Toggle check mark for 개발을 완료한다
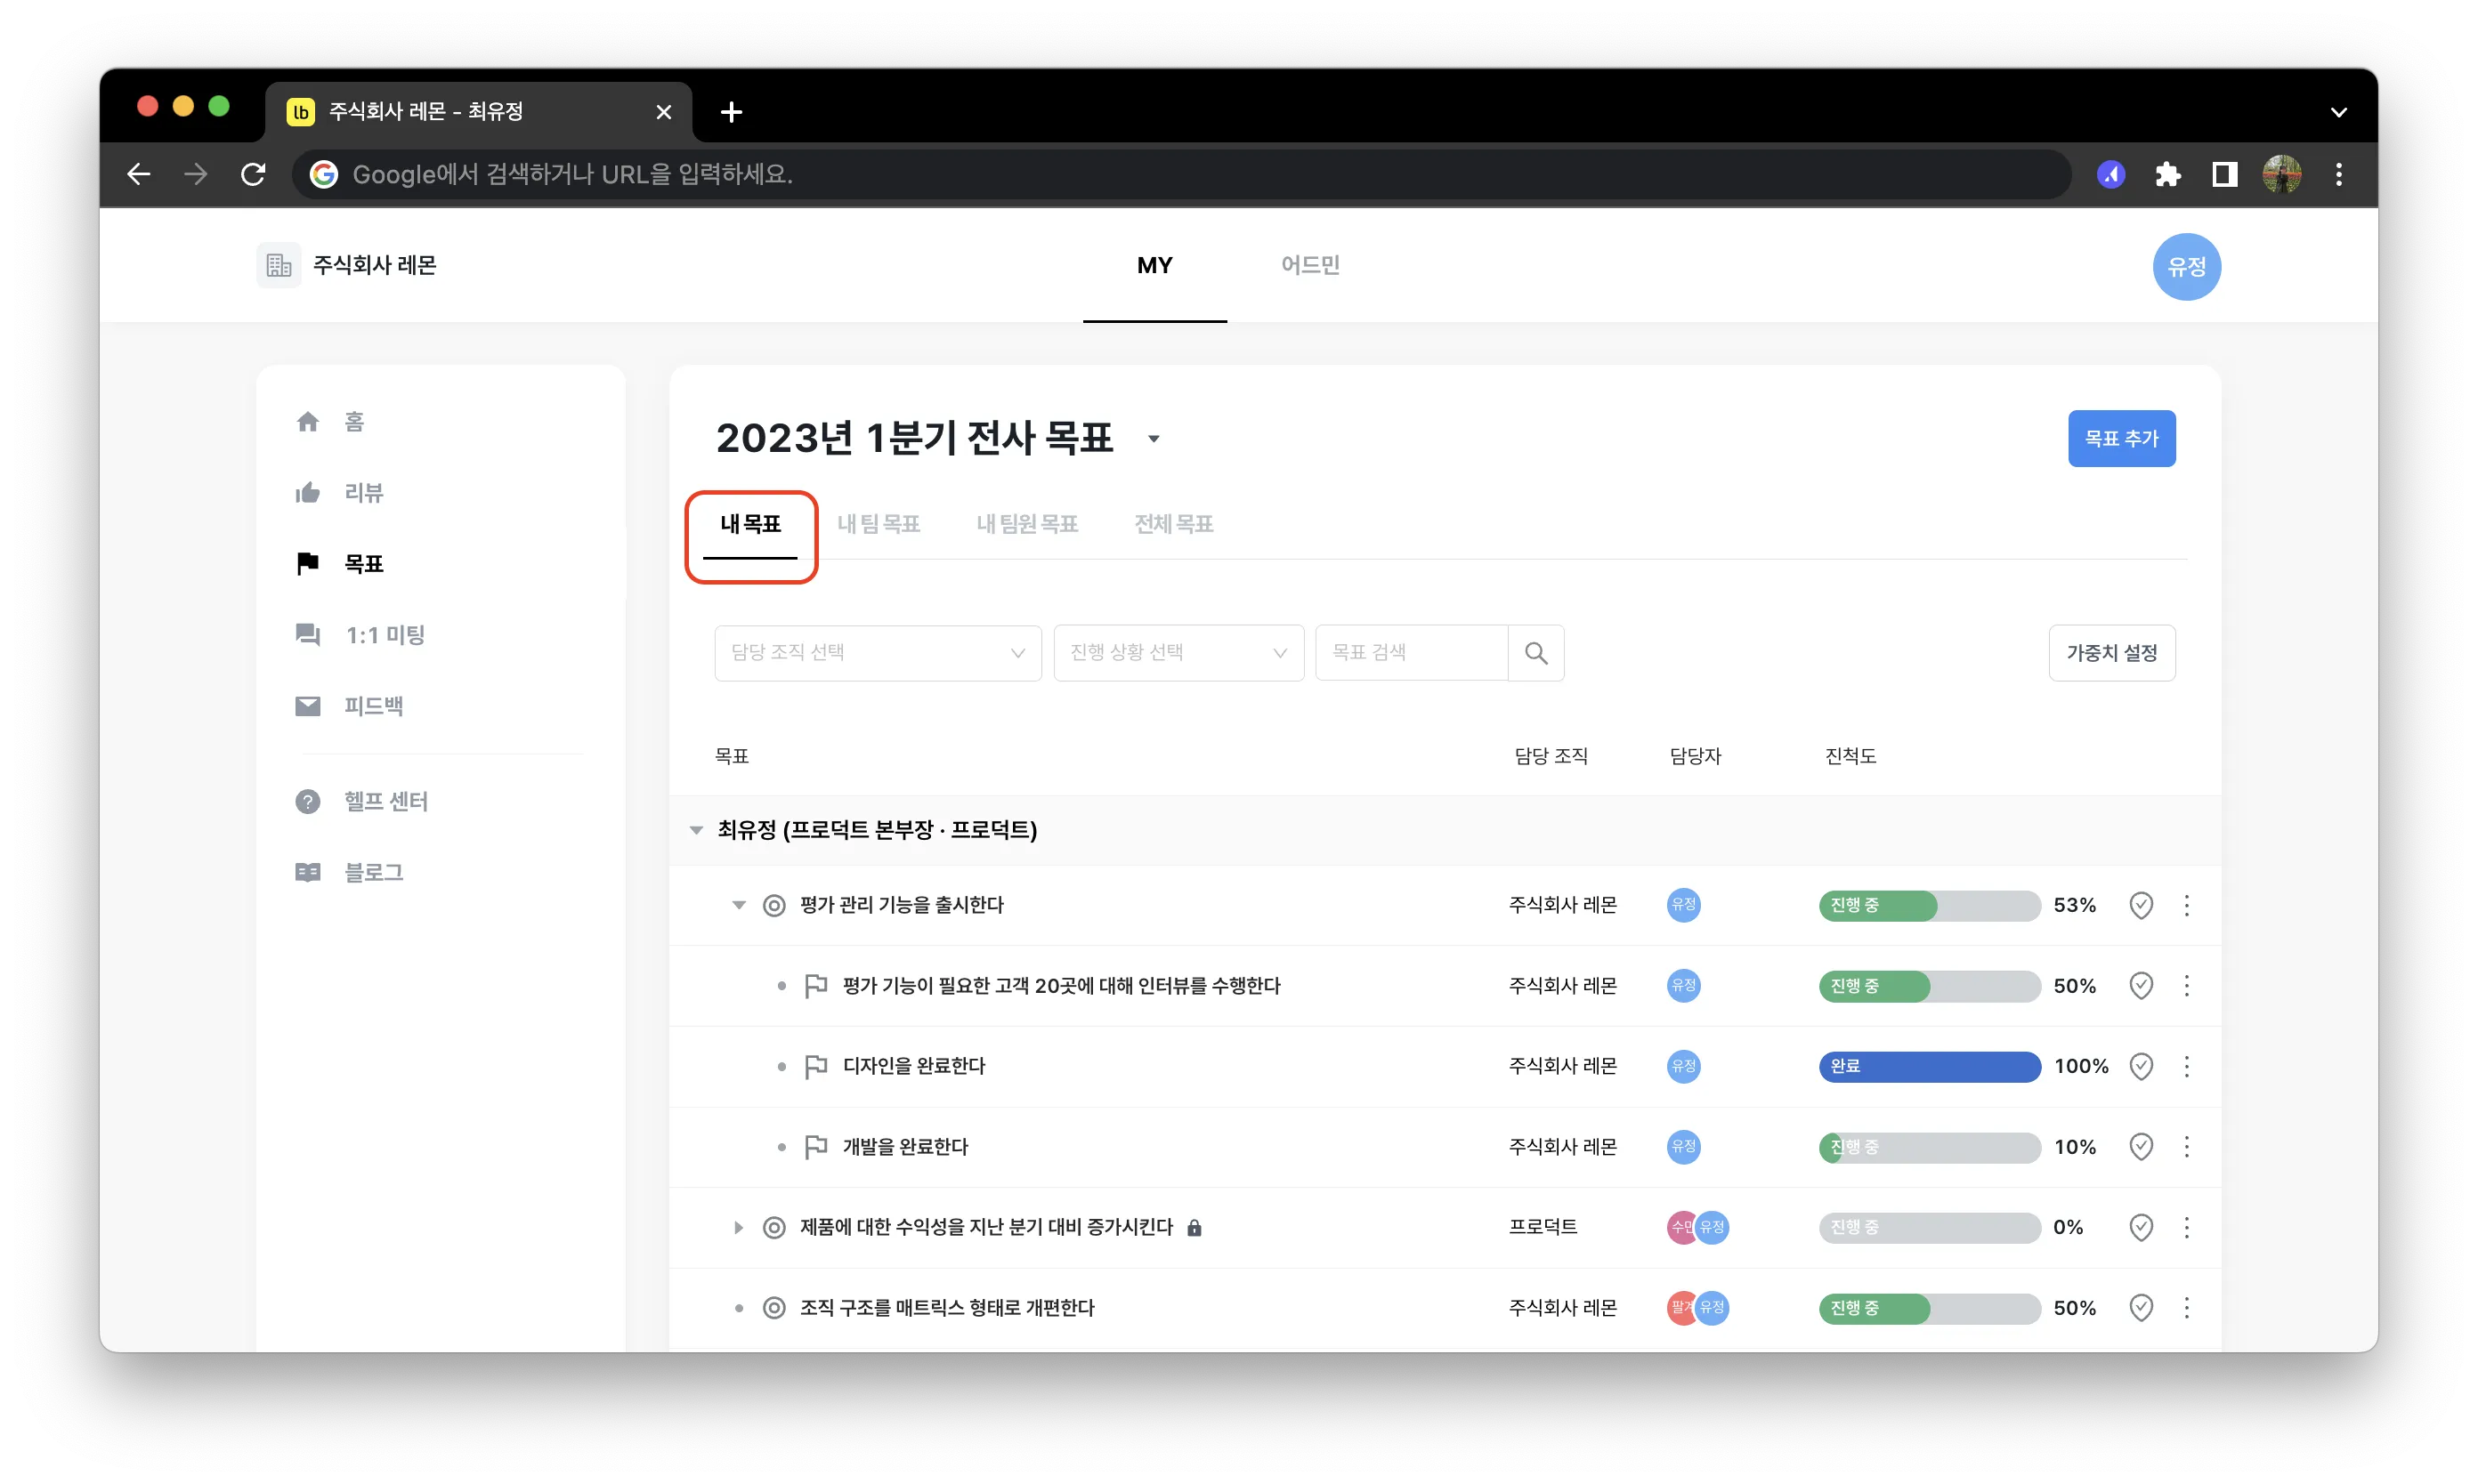 click(x=2141, y=1146)
